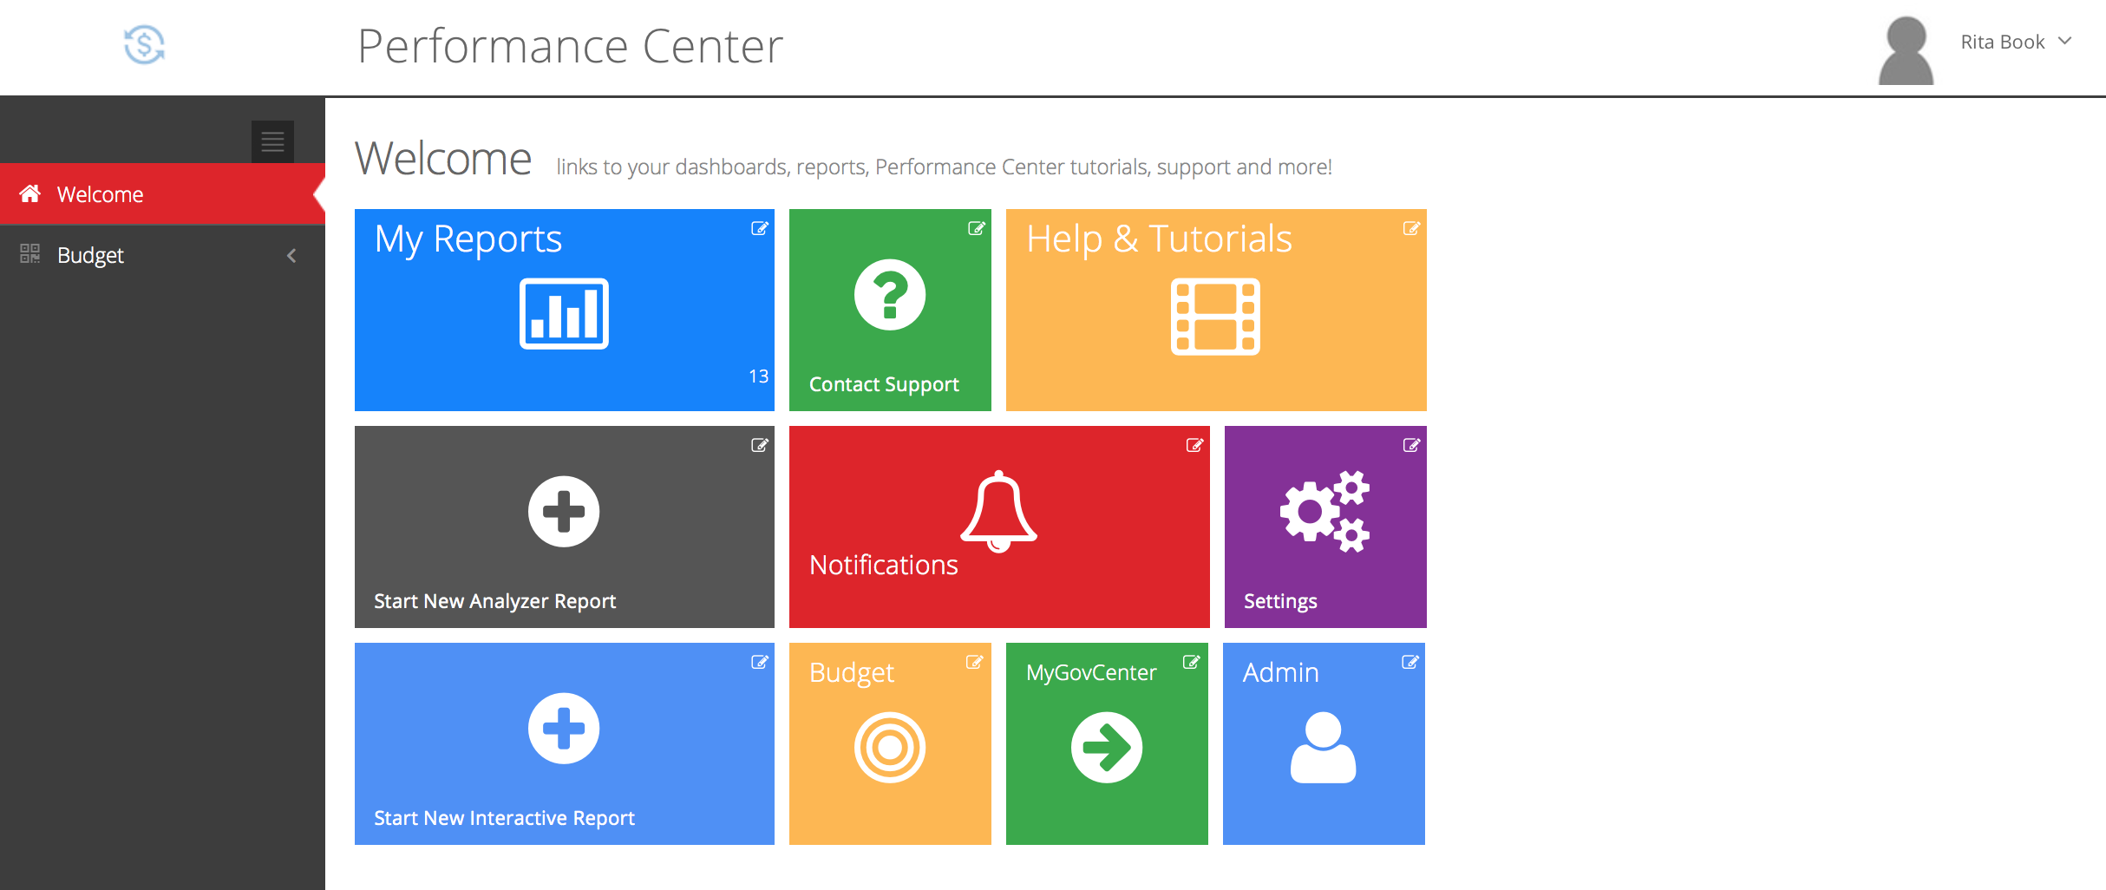The image size is (2106, 890).
Task: Click the plus icon for new Interactive Report
Action: click(x=564, y=729)
